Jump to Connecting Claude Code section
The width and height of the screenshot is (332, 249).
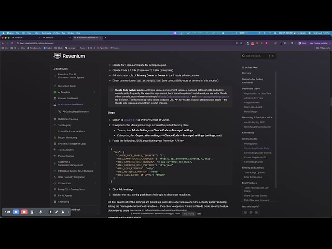tap(257, 148)
